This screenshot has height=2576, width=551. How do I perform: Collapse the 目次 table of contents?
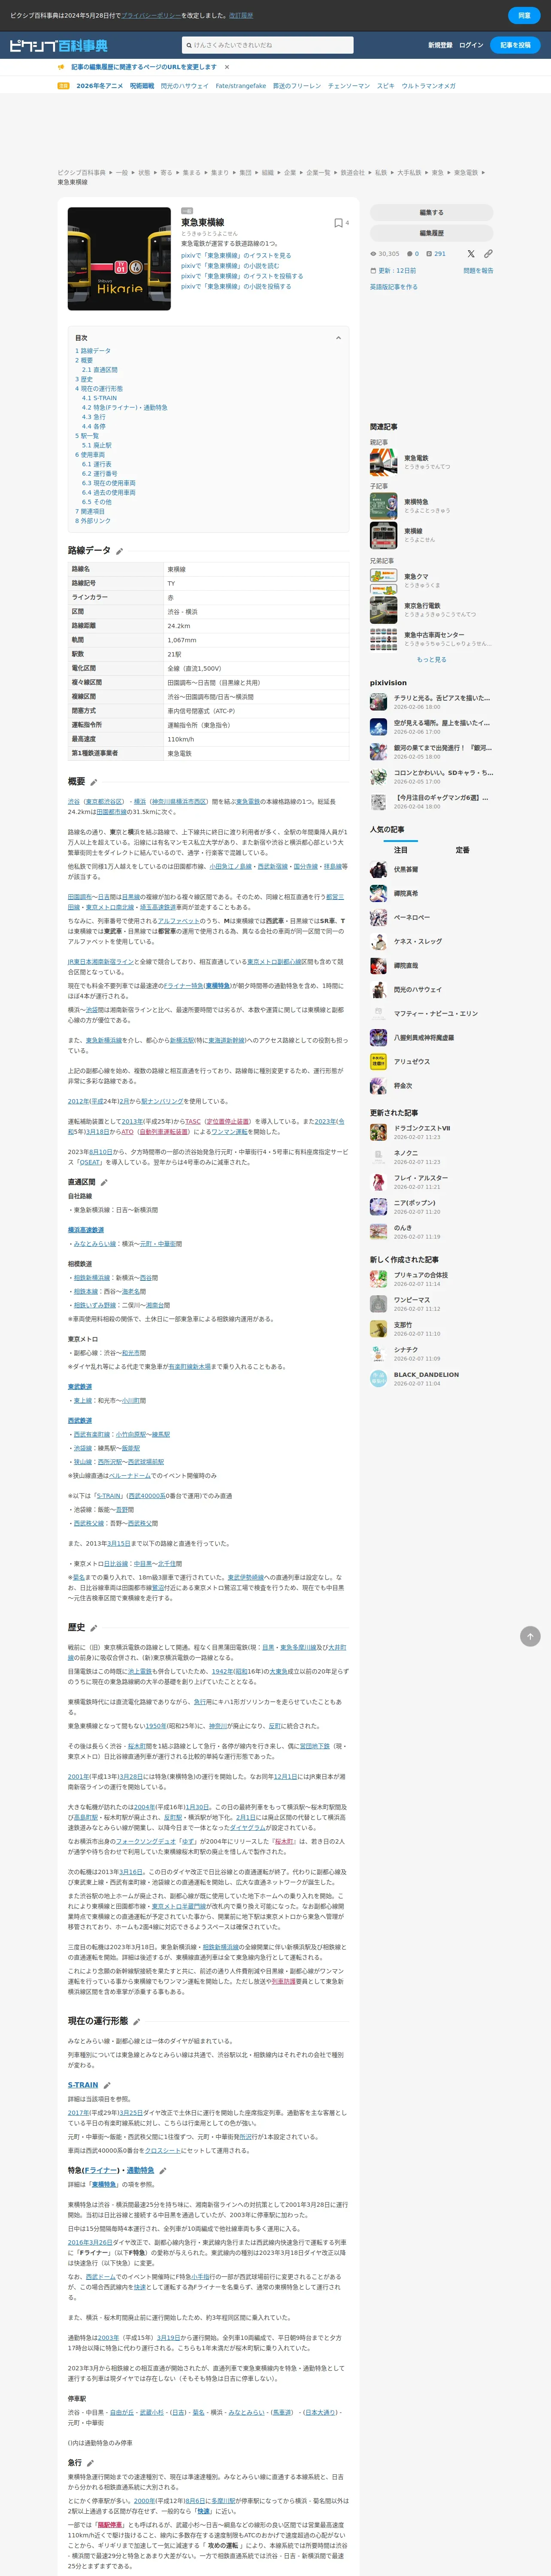[338, 338]
